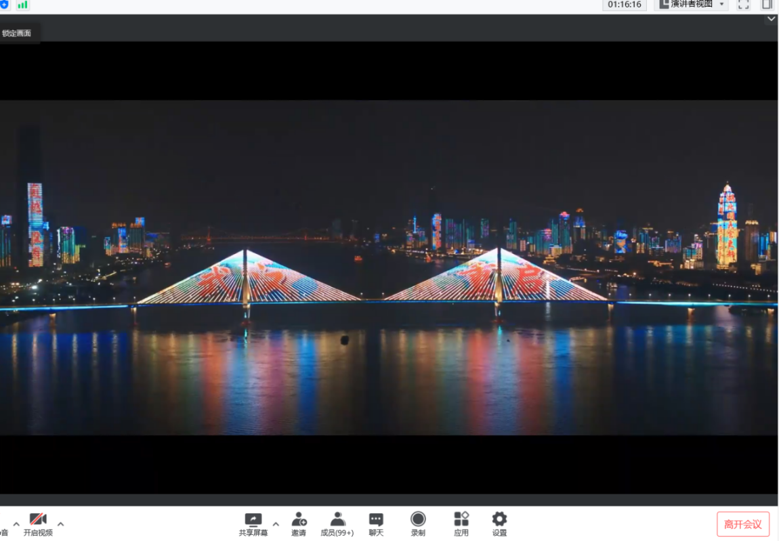This screenshot has height=541, width=779.
Task: Toggle fullscreen mode at top right
Action: 744,5
